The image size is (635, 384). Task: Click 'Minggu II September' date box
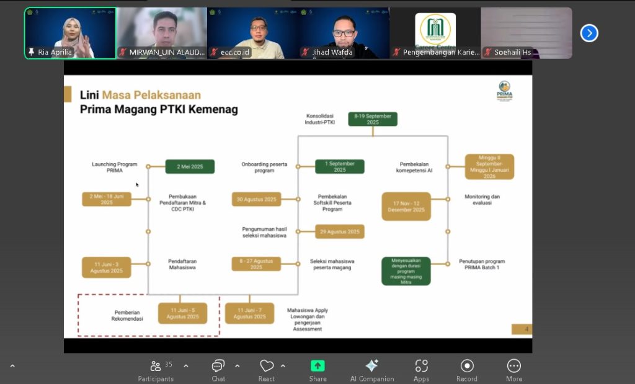tap(490, 167)
